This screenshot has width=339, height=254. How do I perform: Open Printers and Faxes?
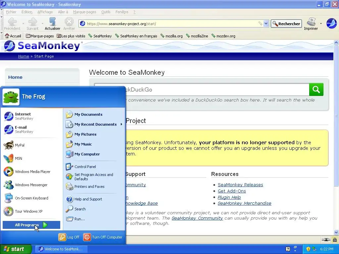[x=94, y=187]
